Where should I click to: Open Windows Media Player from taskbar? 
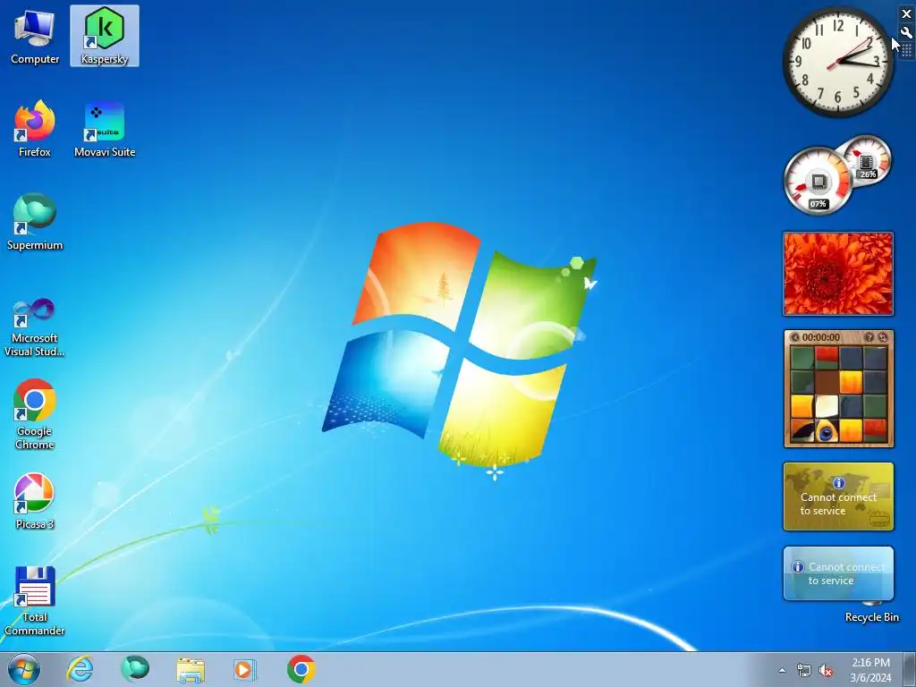245,669
